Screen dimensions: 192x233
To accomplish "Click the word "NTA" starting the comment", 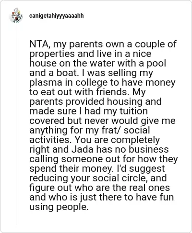I will (39, 44).
